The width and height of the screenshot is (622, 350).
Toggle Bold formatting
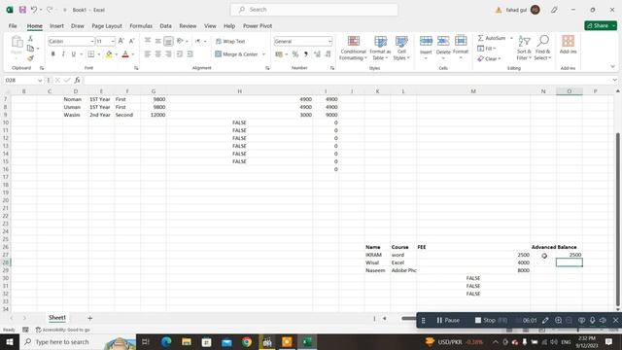click(x=52, y=54)
